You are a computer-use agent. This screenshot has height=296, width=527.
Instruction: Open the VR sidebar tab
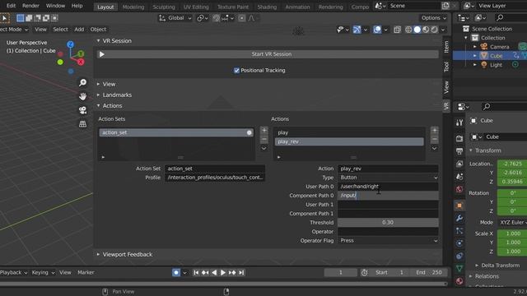(x=446, y=106)
